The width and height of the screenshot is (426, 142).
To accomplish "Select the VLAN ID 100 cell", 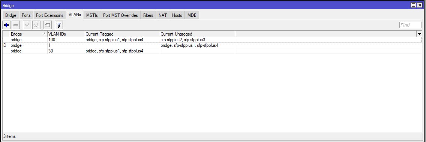I will (x=66, y=40).
